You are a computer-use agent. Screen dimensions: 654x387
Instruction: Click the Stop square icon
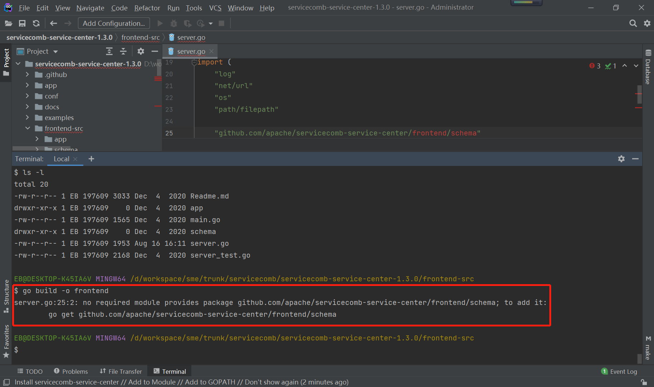click(221, 23)
